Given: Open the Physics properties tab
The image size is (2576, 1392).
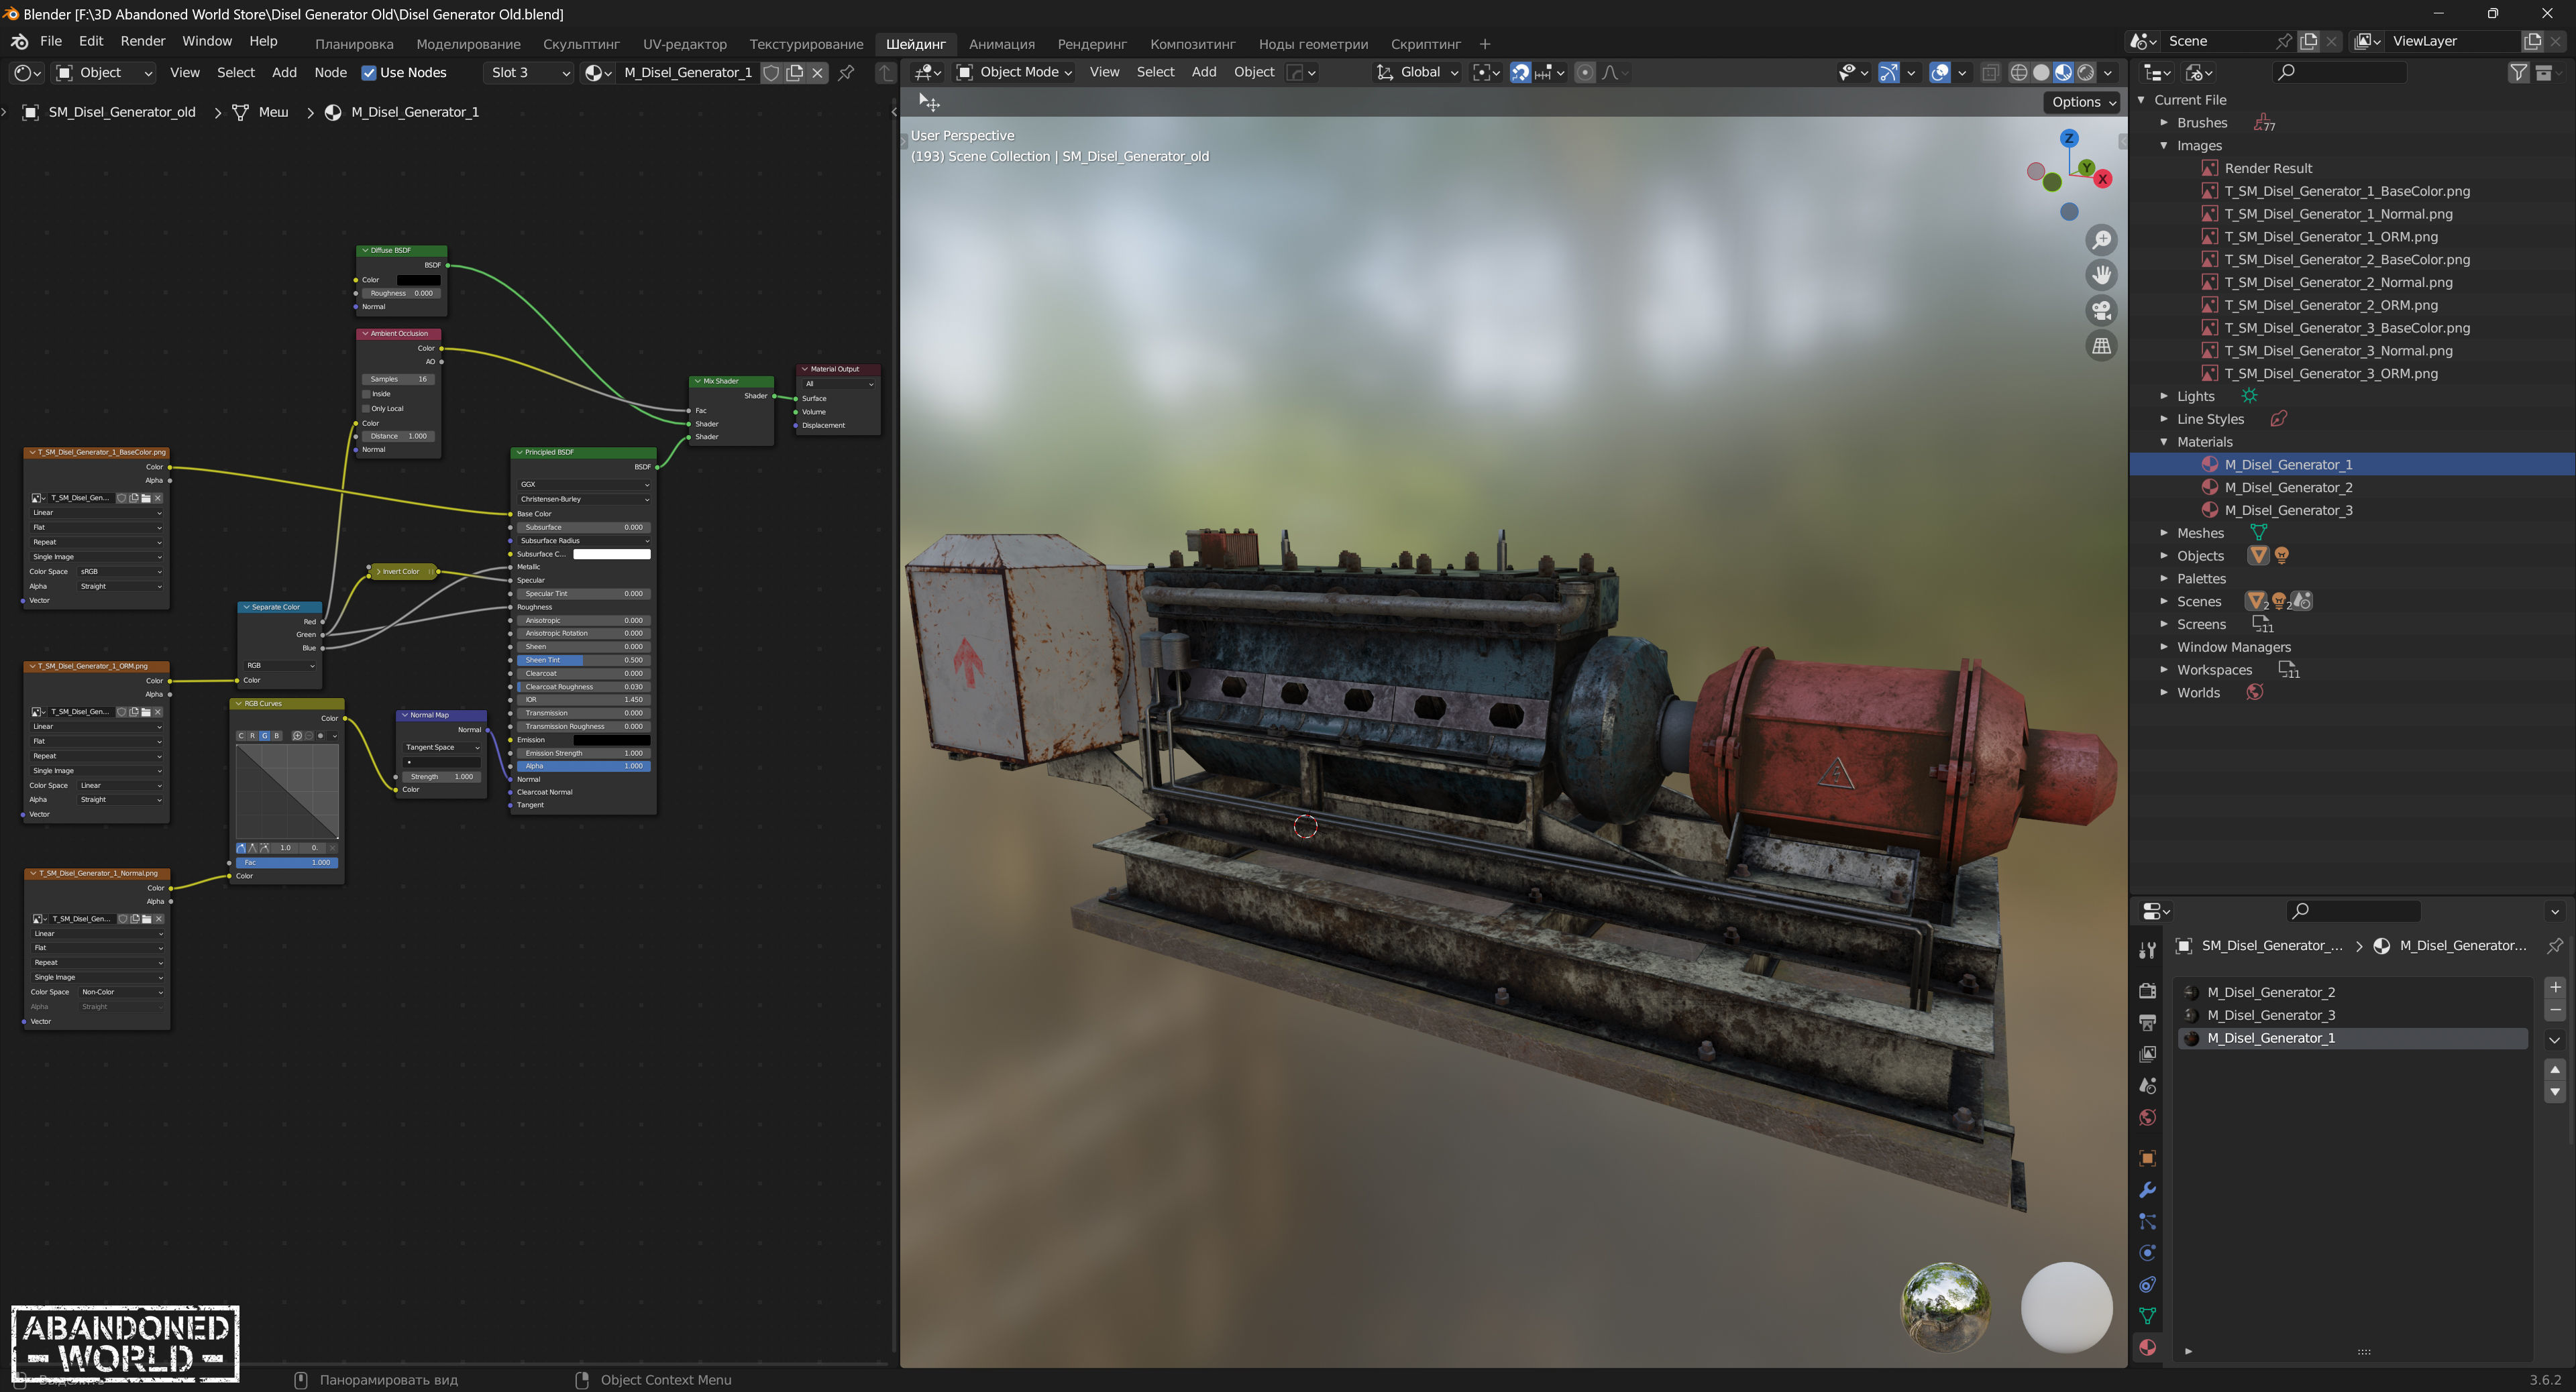Looking at the screenshot, I should pos(2147,1253).
